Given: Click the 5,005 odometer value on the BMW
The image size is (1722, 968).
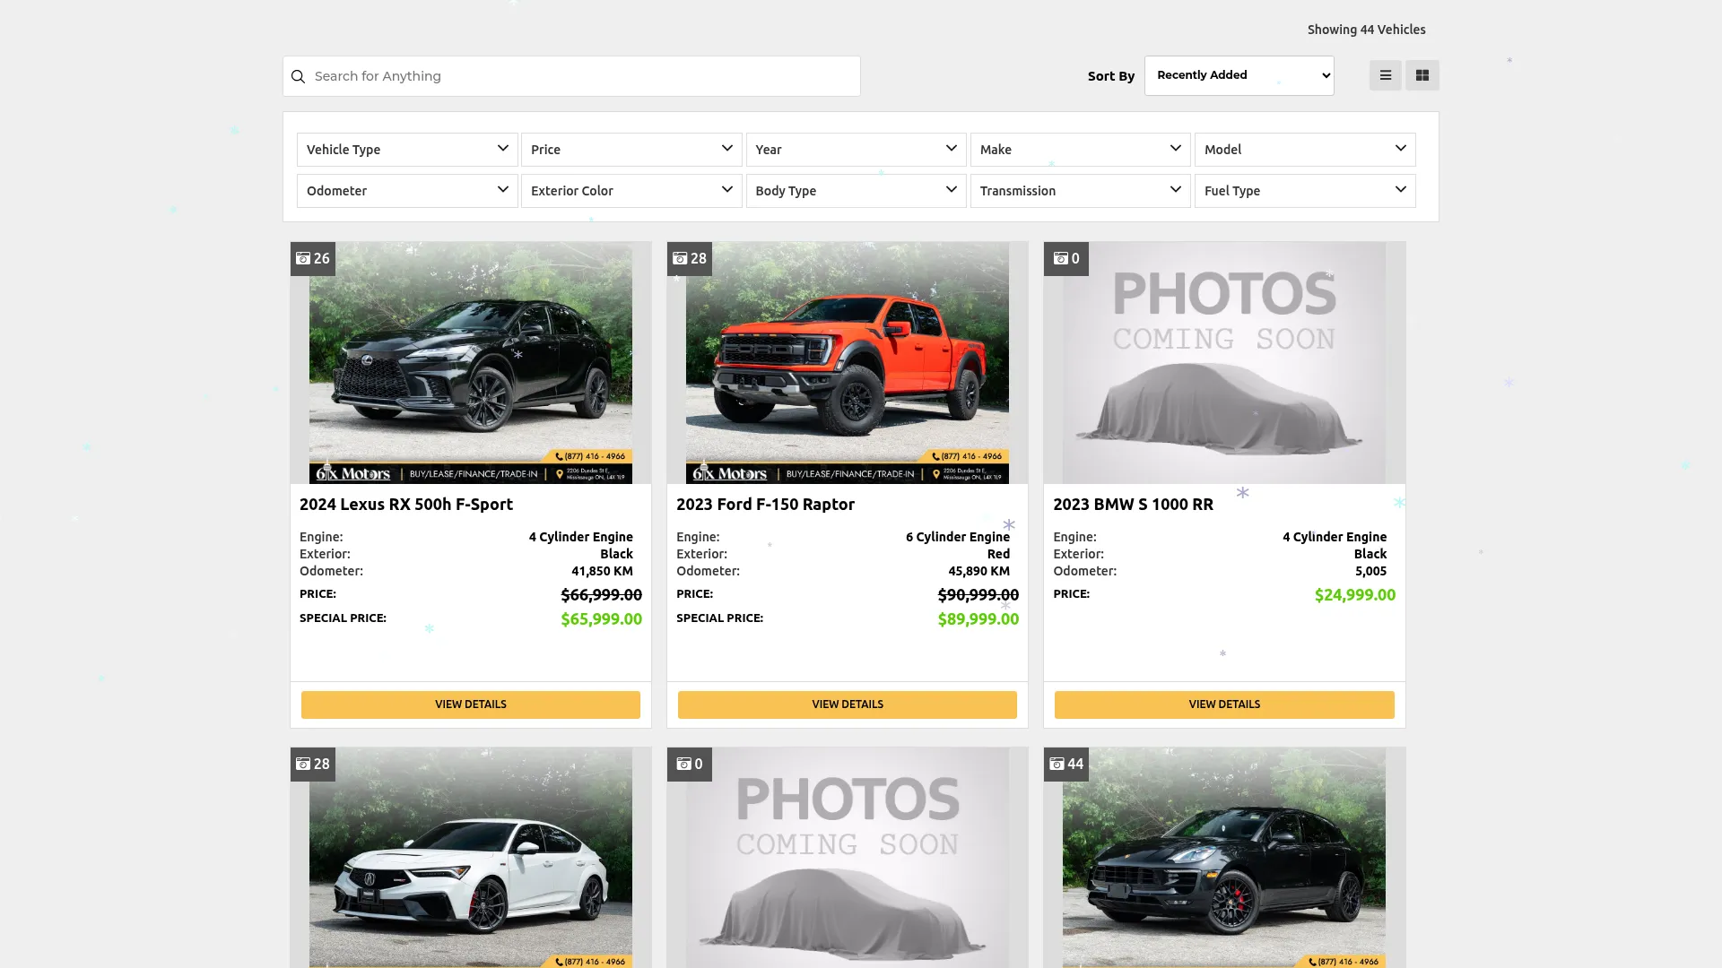Looking at the screenshot, I should pyautogui.click(x=1370, y=571).
